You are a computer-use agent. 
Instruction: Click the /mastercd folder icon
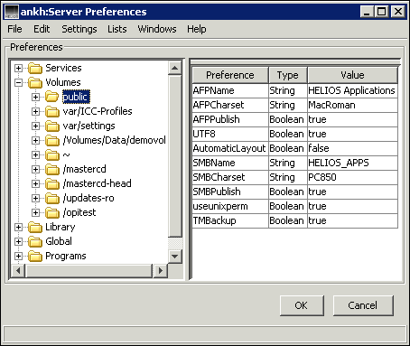pyautogui.click(x=52, y=169)
